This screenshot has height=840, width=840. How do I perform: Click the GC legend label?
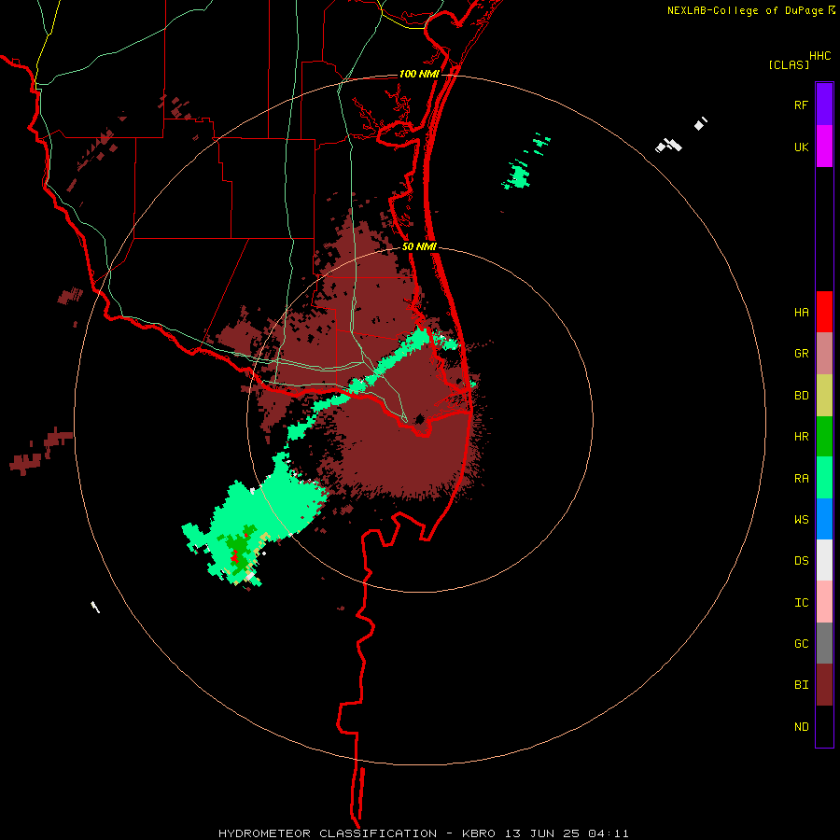[x=801, y=644]
